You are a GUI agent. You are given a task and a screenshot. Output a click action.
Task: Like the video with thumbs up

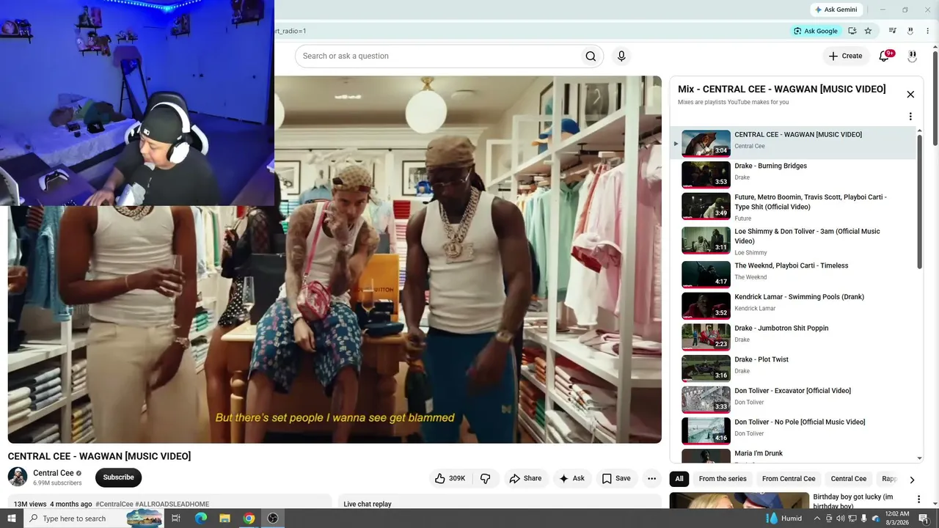coord(450,478)
